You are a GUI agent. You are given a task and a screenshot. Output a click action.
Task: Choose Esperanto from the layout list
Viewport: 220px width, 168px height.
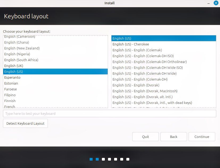coord(12,77)
